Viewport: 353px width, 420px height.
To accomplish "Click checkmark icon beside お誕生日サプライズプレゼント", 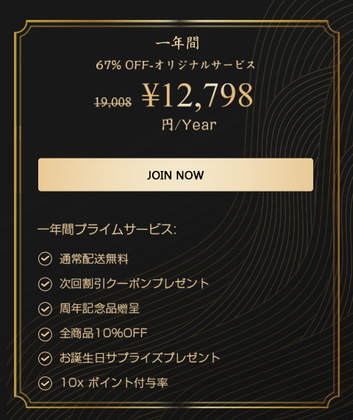I will pos(45,358).
